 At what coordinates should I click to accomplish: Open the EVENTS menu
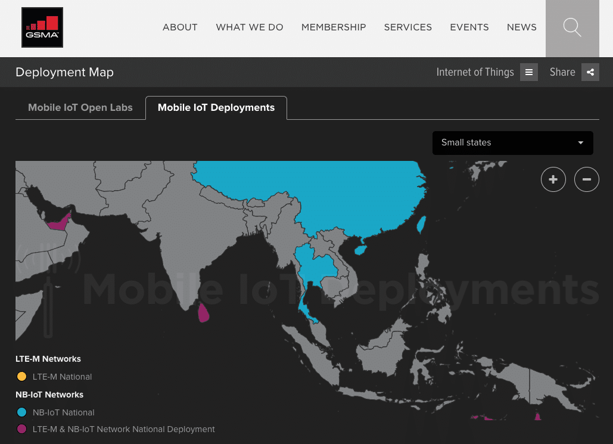pos(469,27)
